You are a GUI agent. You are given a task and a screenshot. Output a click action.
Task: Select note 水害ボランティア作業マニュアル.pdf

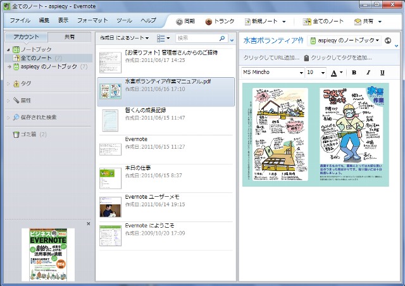coord(166,92)
